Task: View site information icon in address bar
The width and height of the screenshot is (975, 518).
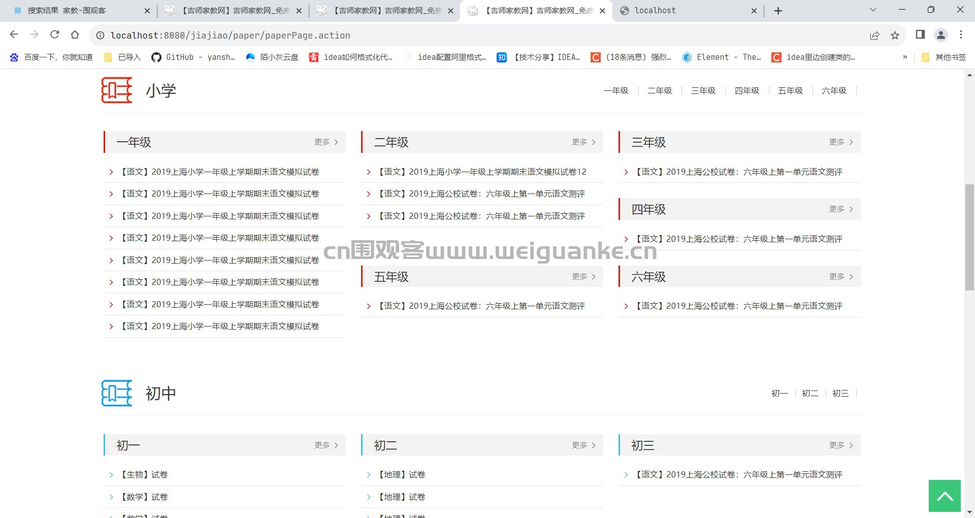Action: click(x=101, y=35)
